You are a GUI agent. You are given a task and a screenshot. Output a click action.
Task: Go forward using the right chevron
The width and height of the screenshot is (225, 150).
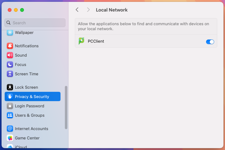pyautogui.click(x=88, y=10)
